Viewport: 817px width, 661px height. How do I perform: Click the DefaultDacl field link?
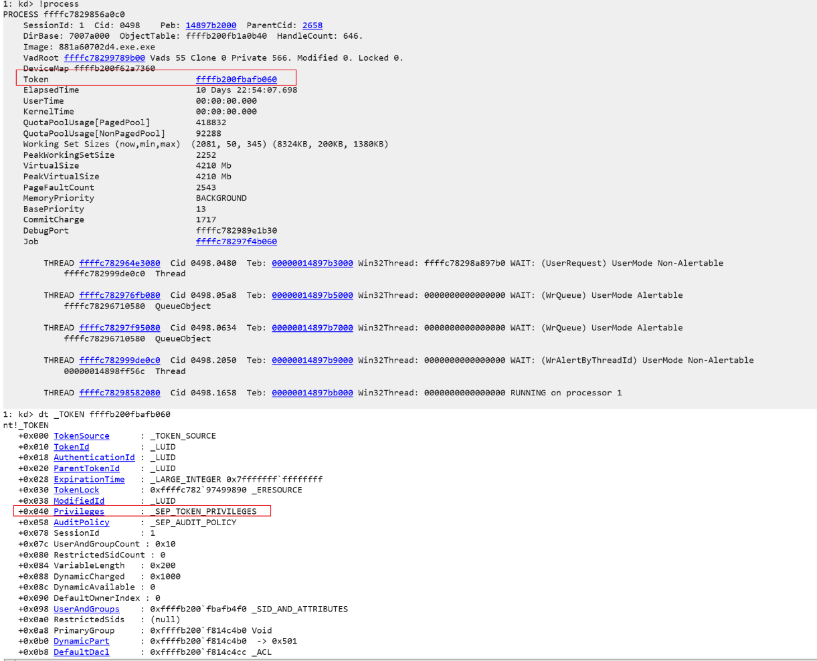point(82,652)
